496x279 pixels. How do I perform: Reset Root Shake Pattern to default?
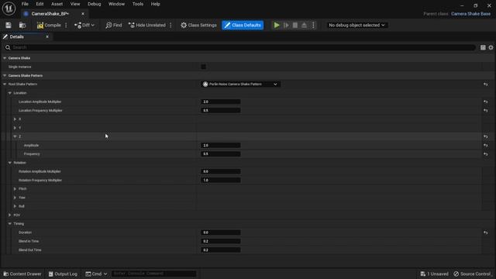[x=486, y=84]
